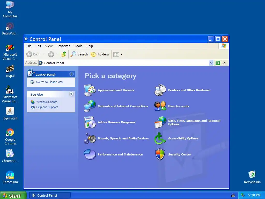The height and width of the screenshot is (199, 265).
Task: Open Network and Internet Connections globe icon
Action: [x=90, y=106]
